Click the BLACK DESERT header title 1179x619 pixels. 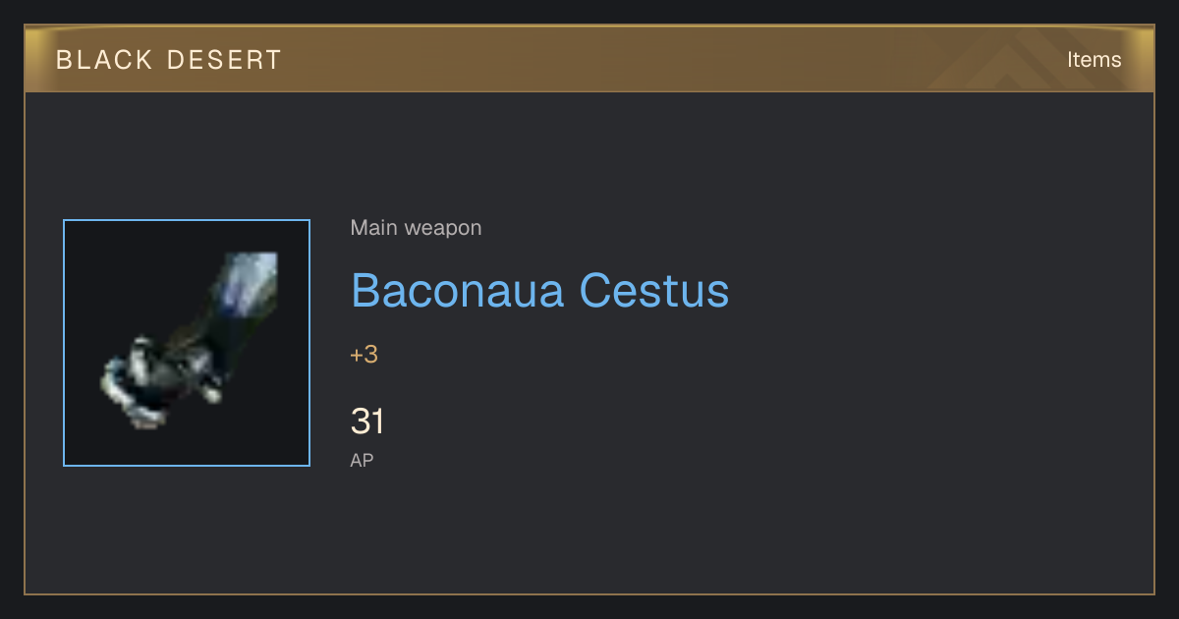169,60
